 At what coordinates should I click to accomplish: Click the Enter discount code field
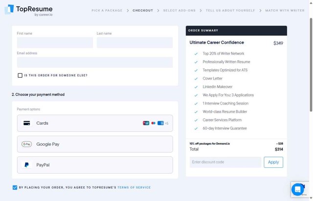(x=225, y=162)
